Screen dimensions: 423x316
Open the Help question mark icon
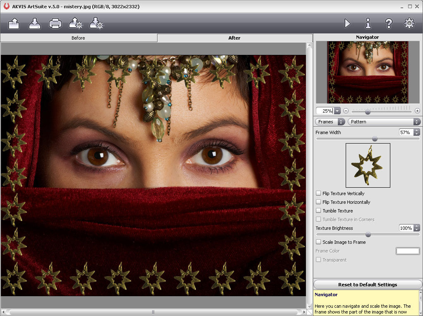click(389, 24)
